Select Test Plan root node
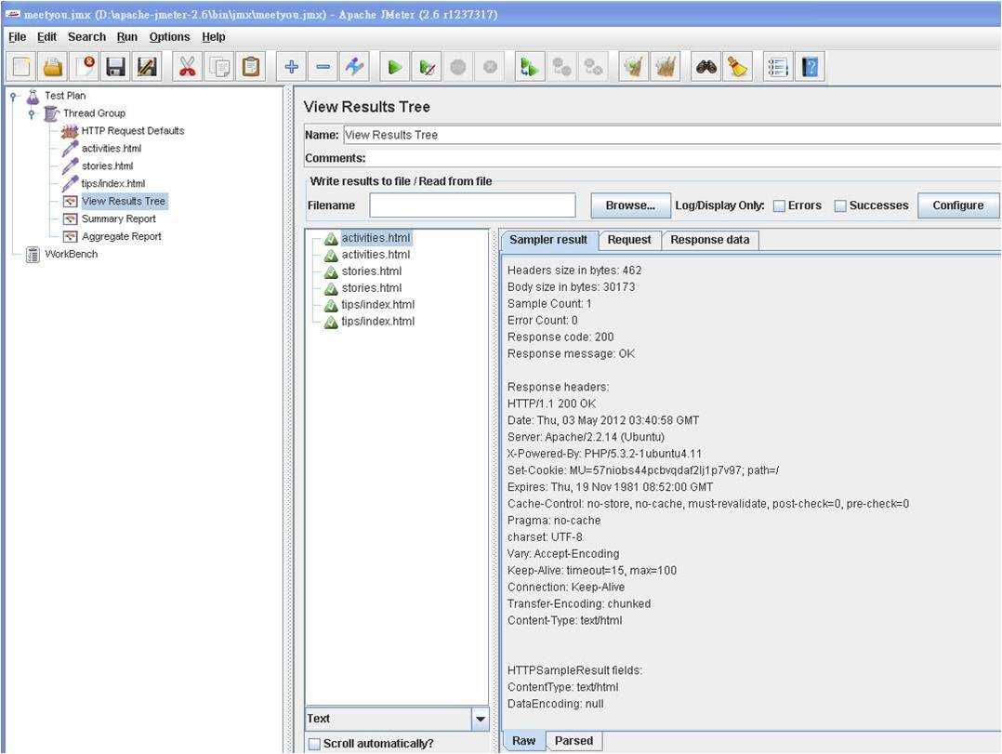The height and width of the screenshot is (754, 1002). [x=64, y=96]
